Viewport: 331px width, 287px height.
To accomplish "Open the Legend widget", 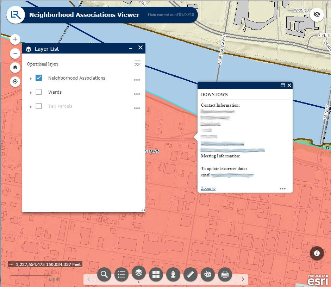I will click(x=121, y=274).
